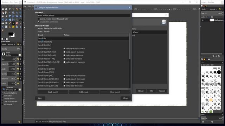Click Help in controller dialog
The image size is (225, 126).
40,98
